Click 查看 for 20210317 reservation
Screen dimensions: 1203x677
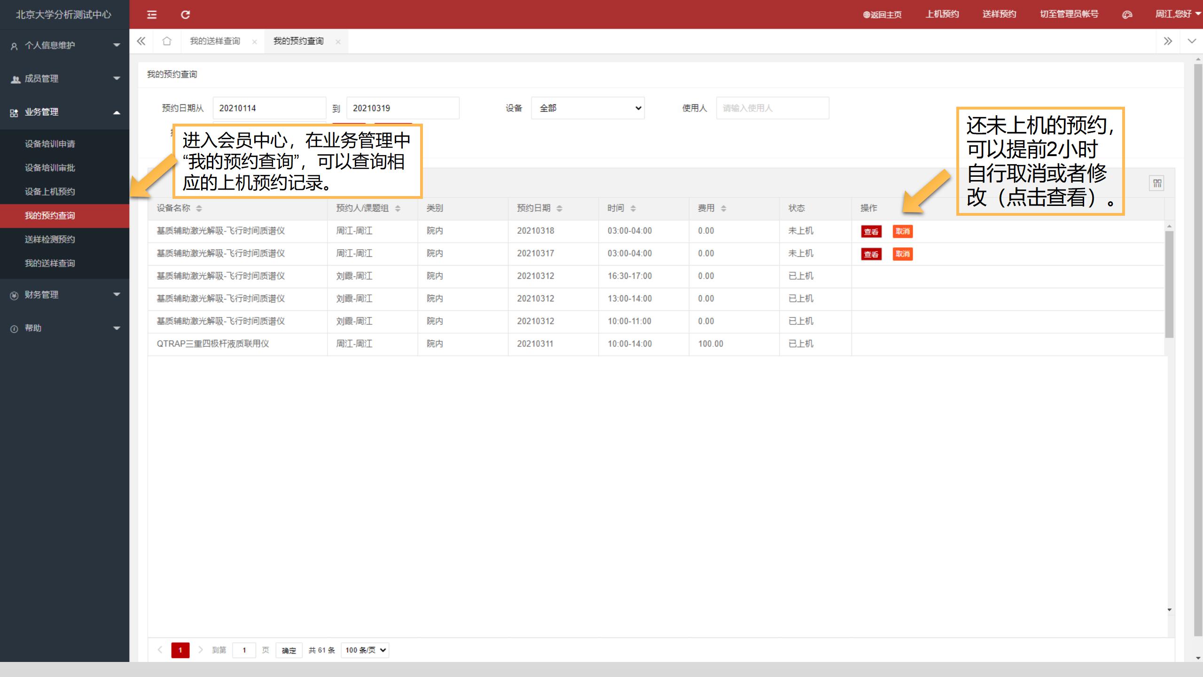click(871, 254)
